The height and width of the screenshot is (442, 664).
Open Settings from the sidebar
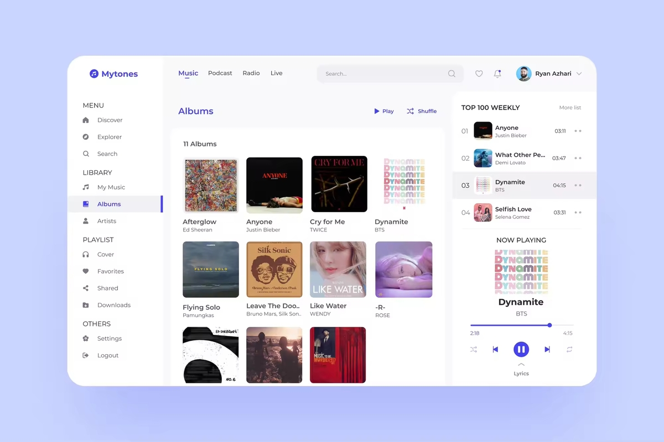point(109,339)
